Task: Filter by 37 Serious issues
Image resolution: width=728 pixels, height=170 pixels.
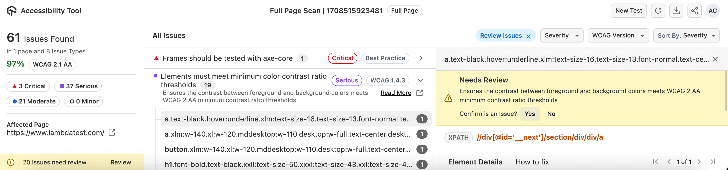Action: (x=79, y=87)
